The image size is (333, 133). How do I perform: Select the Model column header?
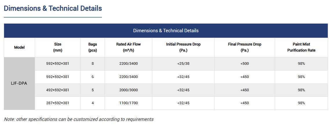[19, 47]
